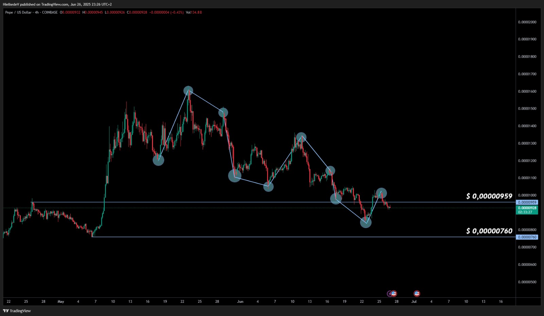Click the green current price label 0.00000928
The height and width of the screenshot is (316, 544).
tap(527, 208)
